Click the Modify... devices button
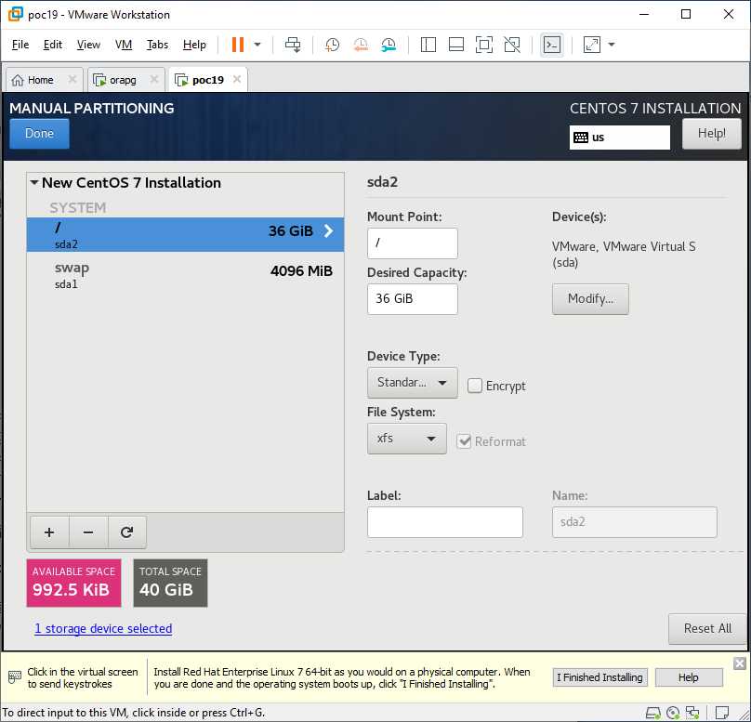 (590, 299)
